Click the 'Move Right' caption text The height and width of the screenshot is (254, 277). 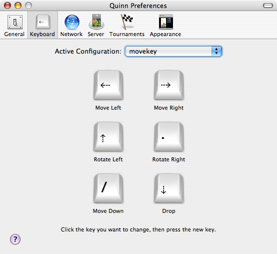(168, 108)
